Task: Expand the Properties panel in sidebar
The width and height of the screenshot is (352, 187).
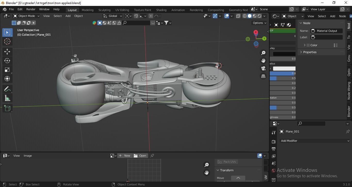Action: click(x=301, y=52)
